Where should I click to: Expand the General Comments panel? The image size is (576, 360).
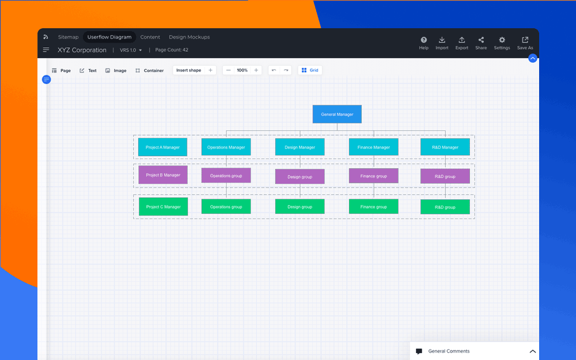pos(532,351)
